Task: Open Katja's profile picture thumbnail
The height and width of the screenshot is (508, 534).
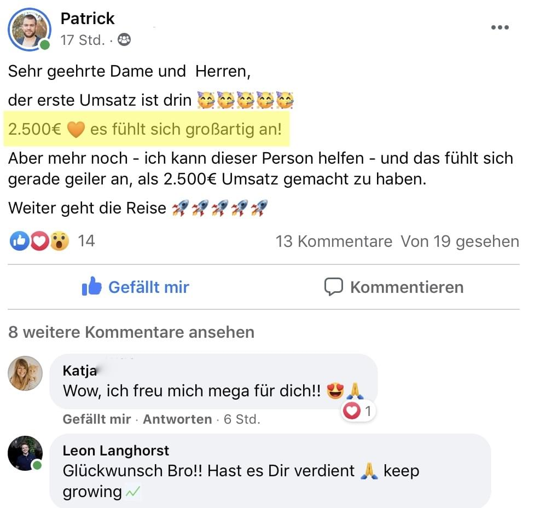Action: (25, 373)
